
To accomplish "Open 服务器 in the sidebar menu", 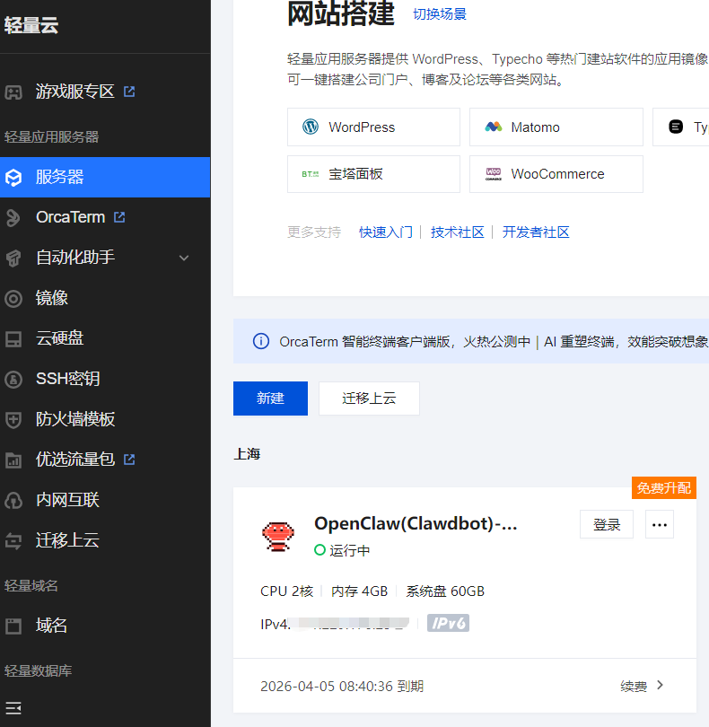I will click(105, 177).
